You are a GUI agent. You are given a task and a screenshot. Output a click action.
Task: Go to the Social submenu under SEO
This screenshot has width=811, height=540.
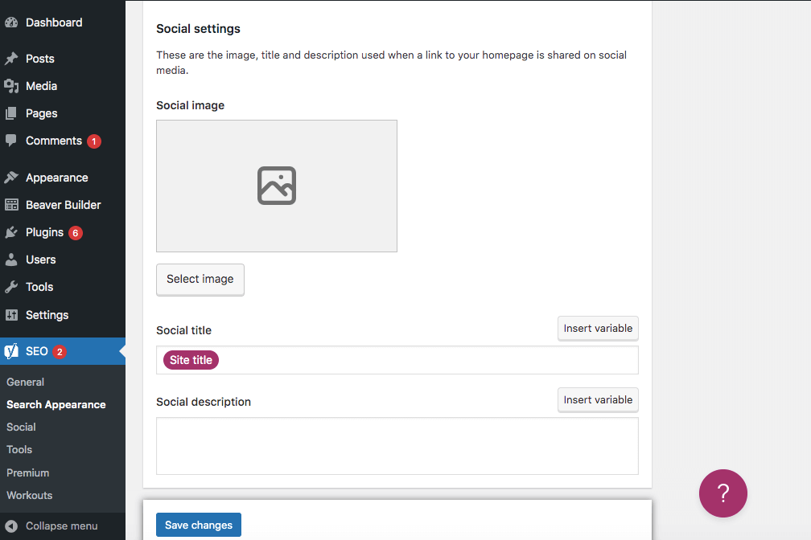pos(21,427)
